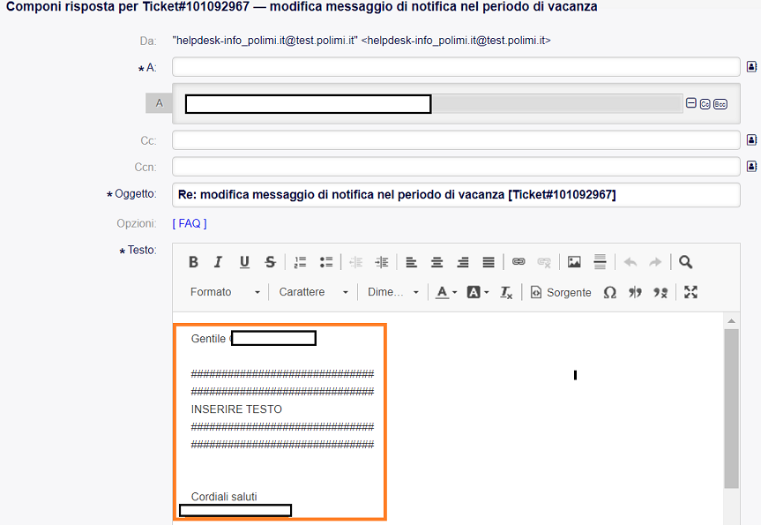Move recipient to Cc with Cc button
Viewport: 761px width, 525px height.
(705, 103)
